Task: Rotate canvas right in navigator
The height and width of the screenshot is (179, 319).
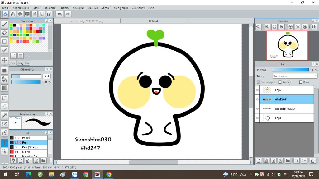Action: [x=305, y=27]
